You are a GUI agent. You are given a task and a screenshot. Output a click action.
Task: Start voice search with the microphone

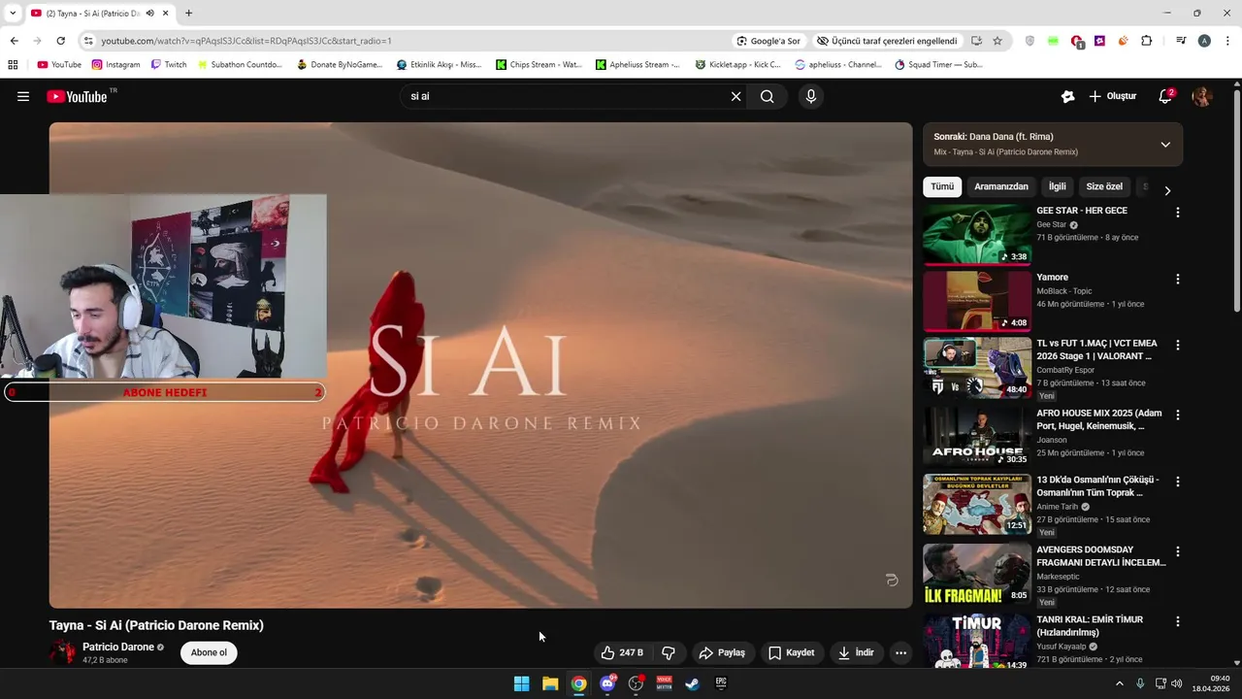811,96
